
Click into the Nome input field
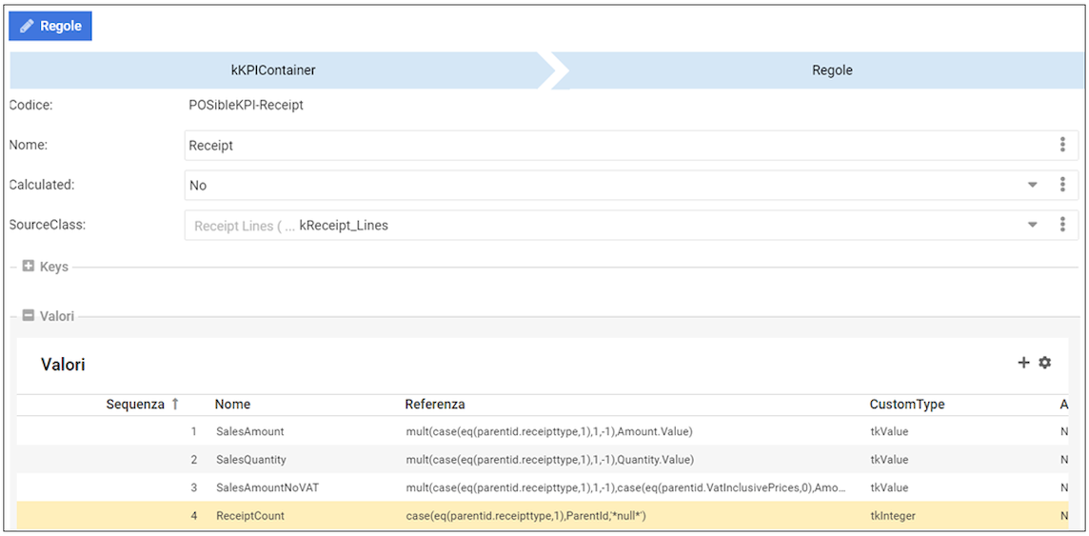pos(609,146)
